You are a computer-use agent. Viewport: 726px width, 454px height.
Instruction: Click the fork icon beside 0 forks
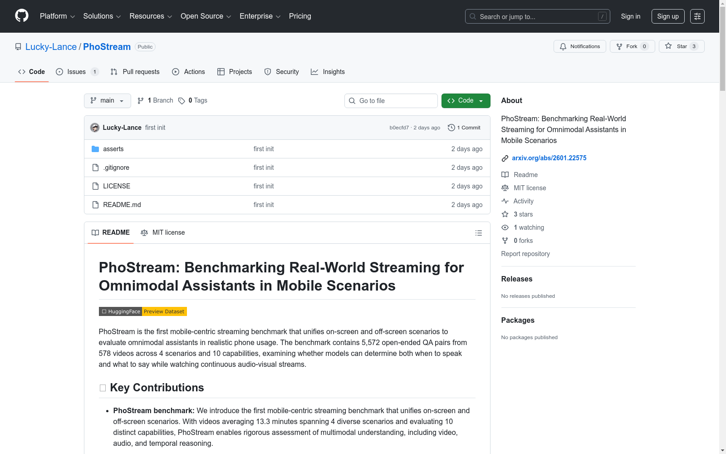(x=505, y=241)
